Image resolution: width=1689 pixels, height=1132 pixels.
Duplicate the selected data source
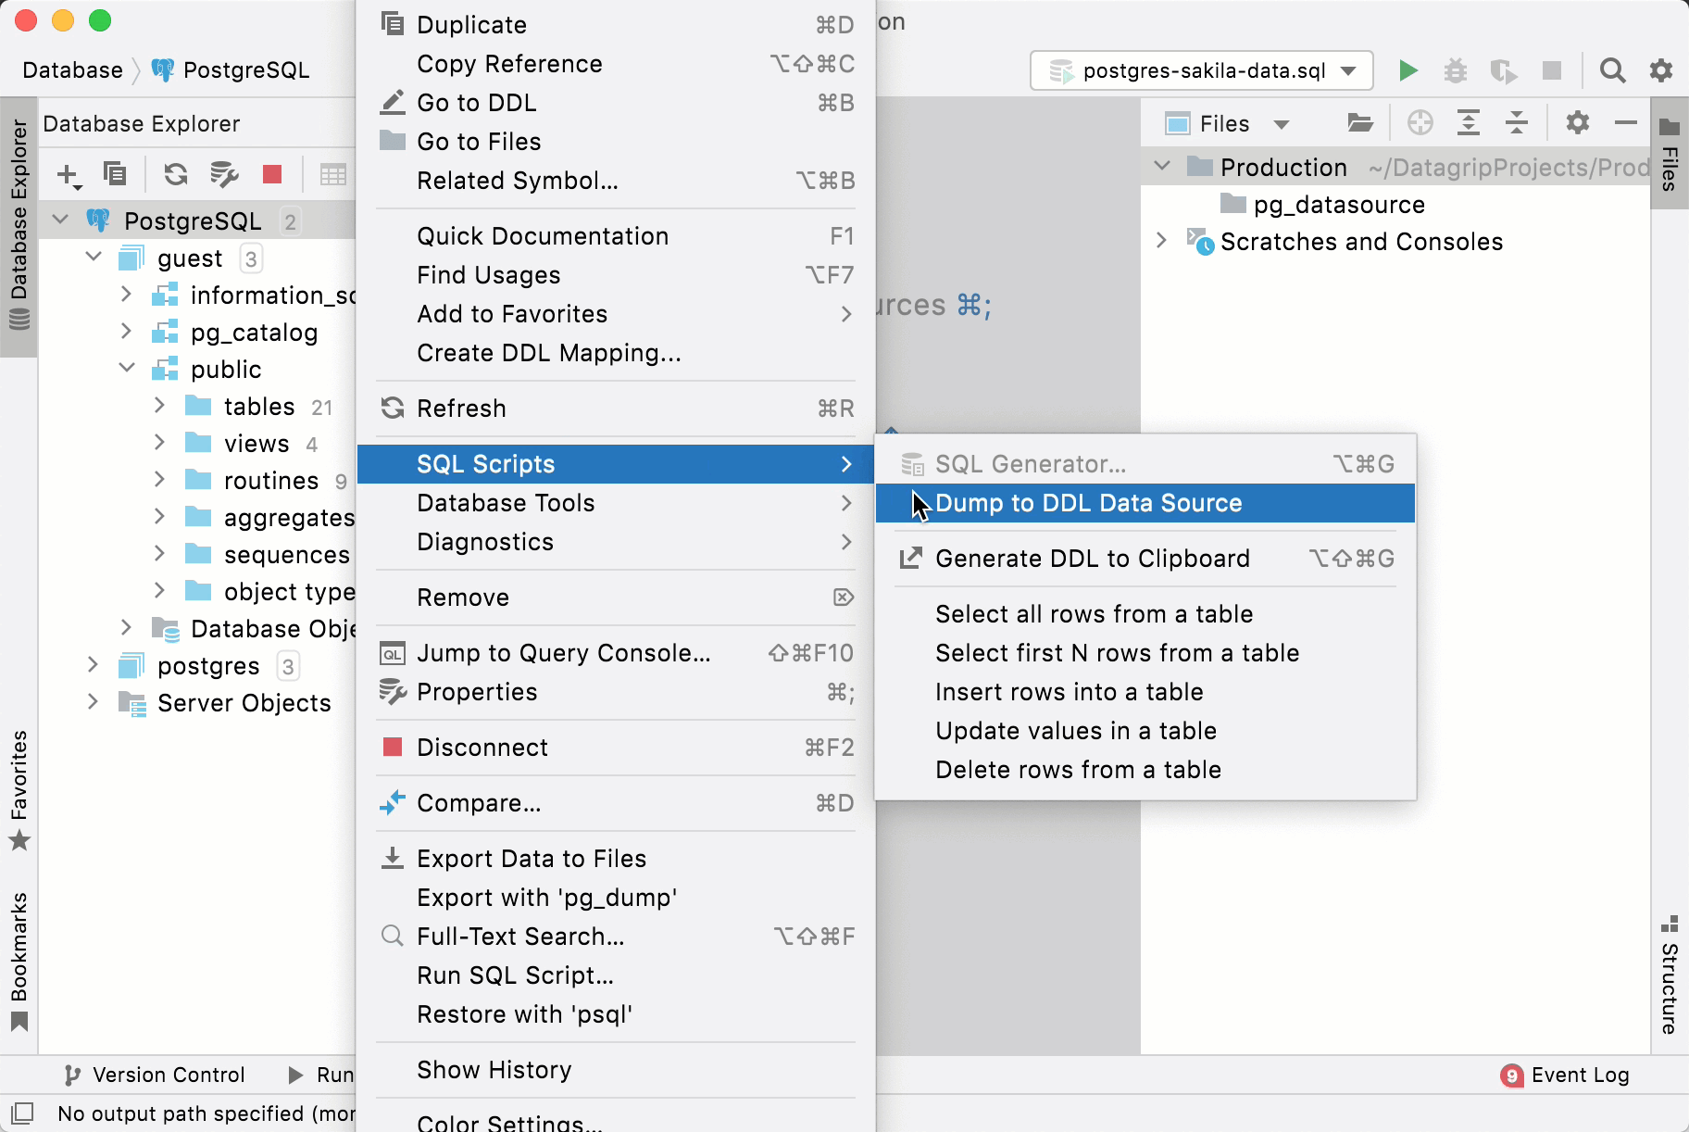click(115, 174)
